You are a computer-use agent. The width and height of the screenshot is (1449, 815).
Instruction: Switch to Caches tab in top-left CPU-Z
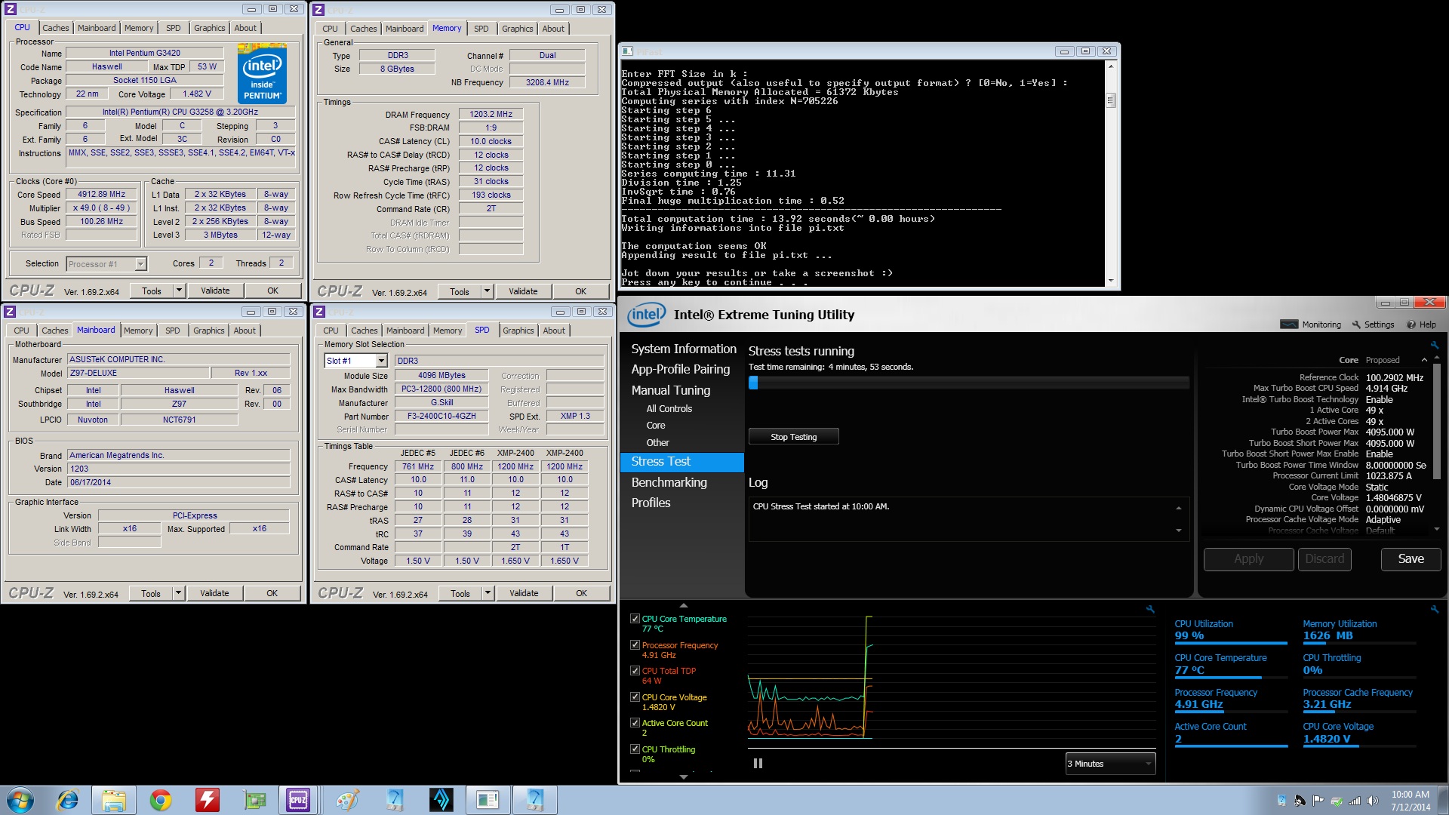pos(56,28)
